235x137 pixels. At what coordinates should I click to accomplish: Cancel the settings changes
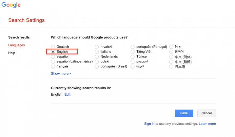click(x=207, y=113)
